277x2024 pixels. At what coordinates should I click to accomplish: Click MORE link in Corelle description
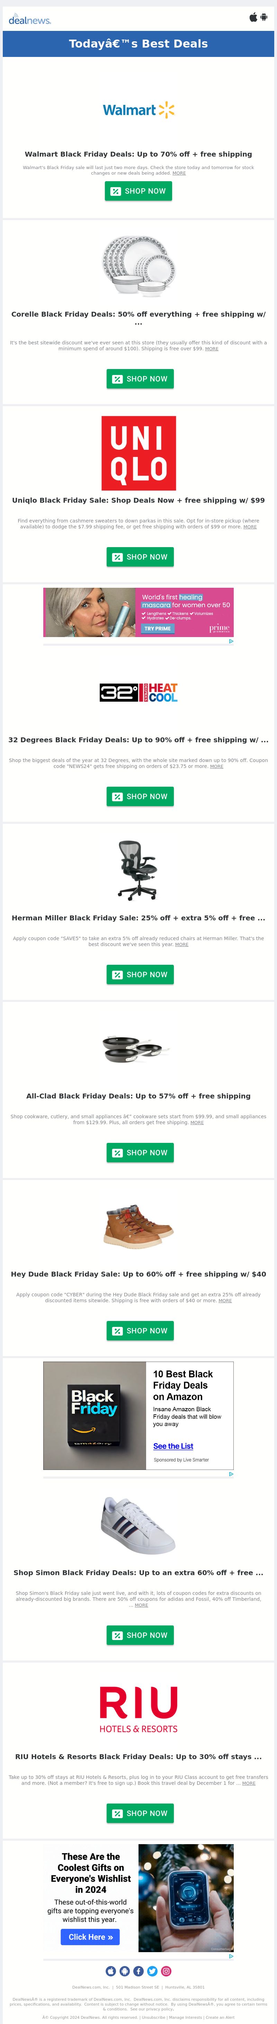212,349
